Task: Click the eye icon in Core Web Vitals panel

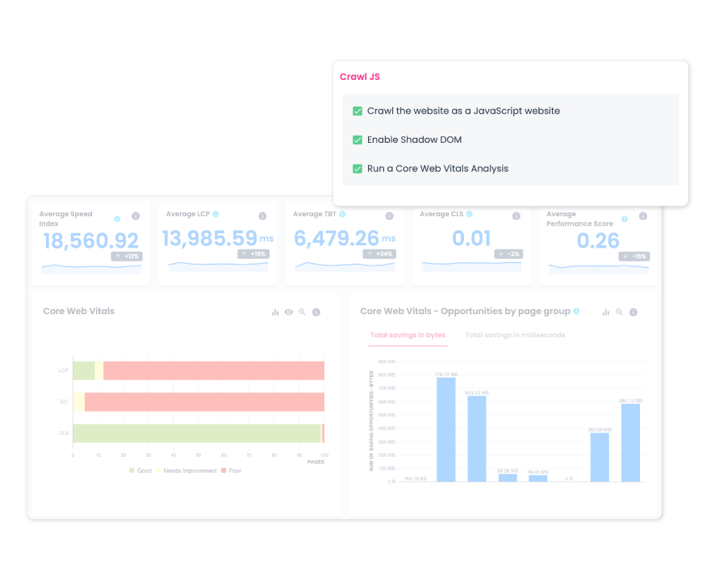Action: [289, 312]
